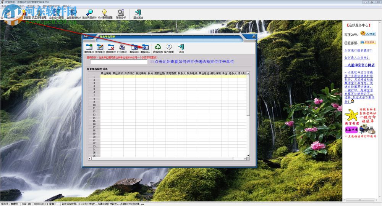Click 备注 column header

pos(225,73)
